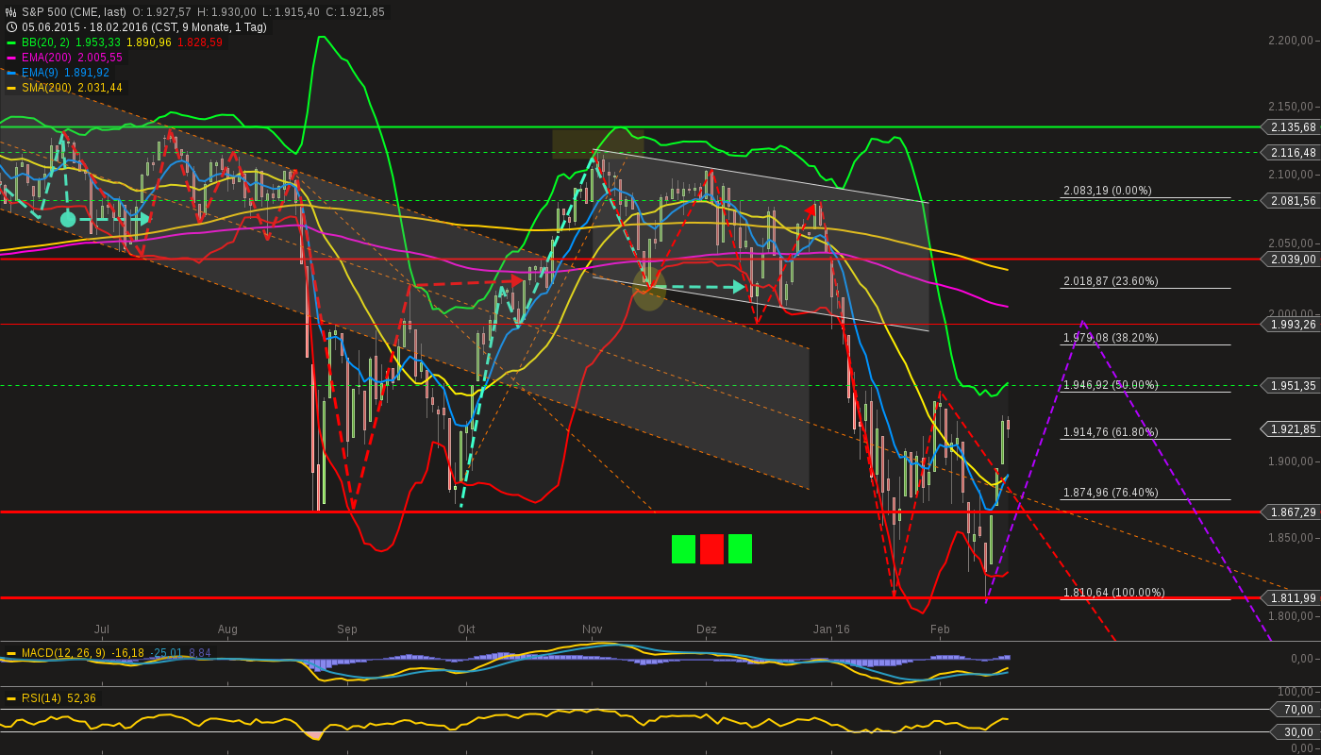1321x755 pixels.
Task: Click the RSI(14) line marker
Action: (x=13, y=699)
